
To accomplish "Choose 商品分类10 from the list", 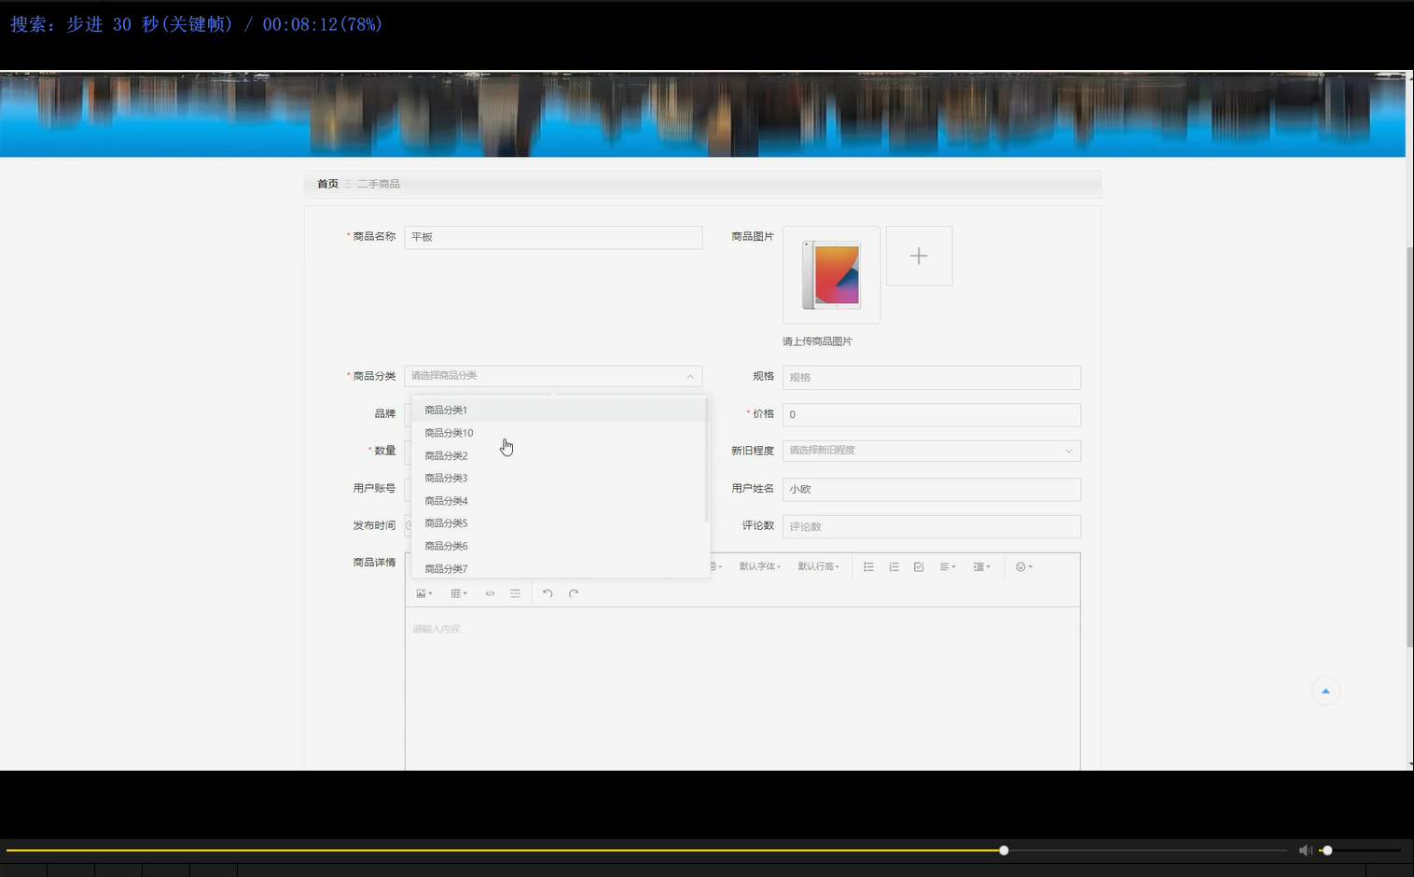I will pyautogui.click(x=558, y=433).
